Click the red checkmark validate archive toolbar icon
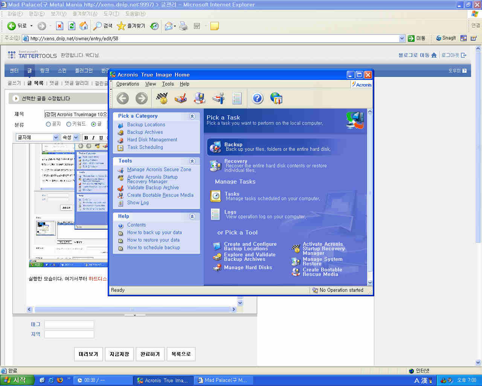 pos(181,98)
